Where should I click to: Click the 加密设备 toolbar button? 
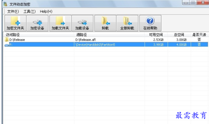tap(37, 23)
